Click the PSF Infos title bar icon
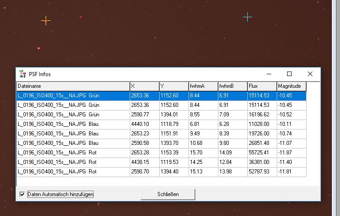 tap(22, 74)
